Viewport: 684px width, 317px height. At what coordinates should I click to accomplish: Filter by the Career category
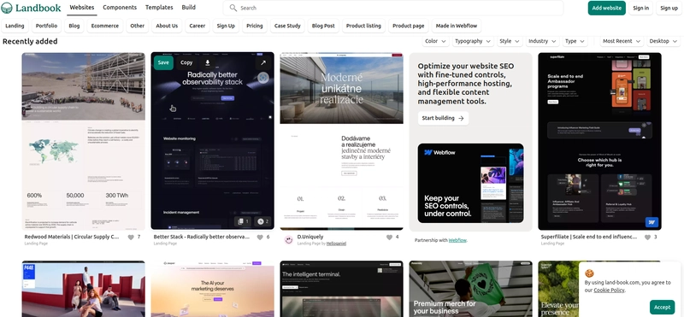click(x=198, y=26)
